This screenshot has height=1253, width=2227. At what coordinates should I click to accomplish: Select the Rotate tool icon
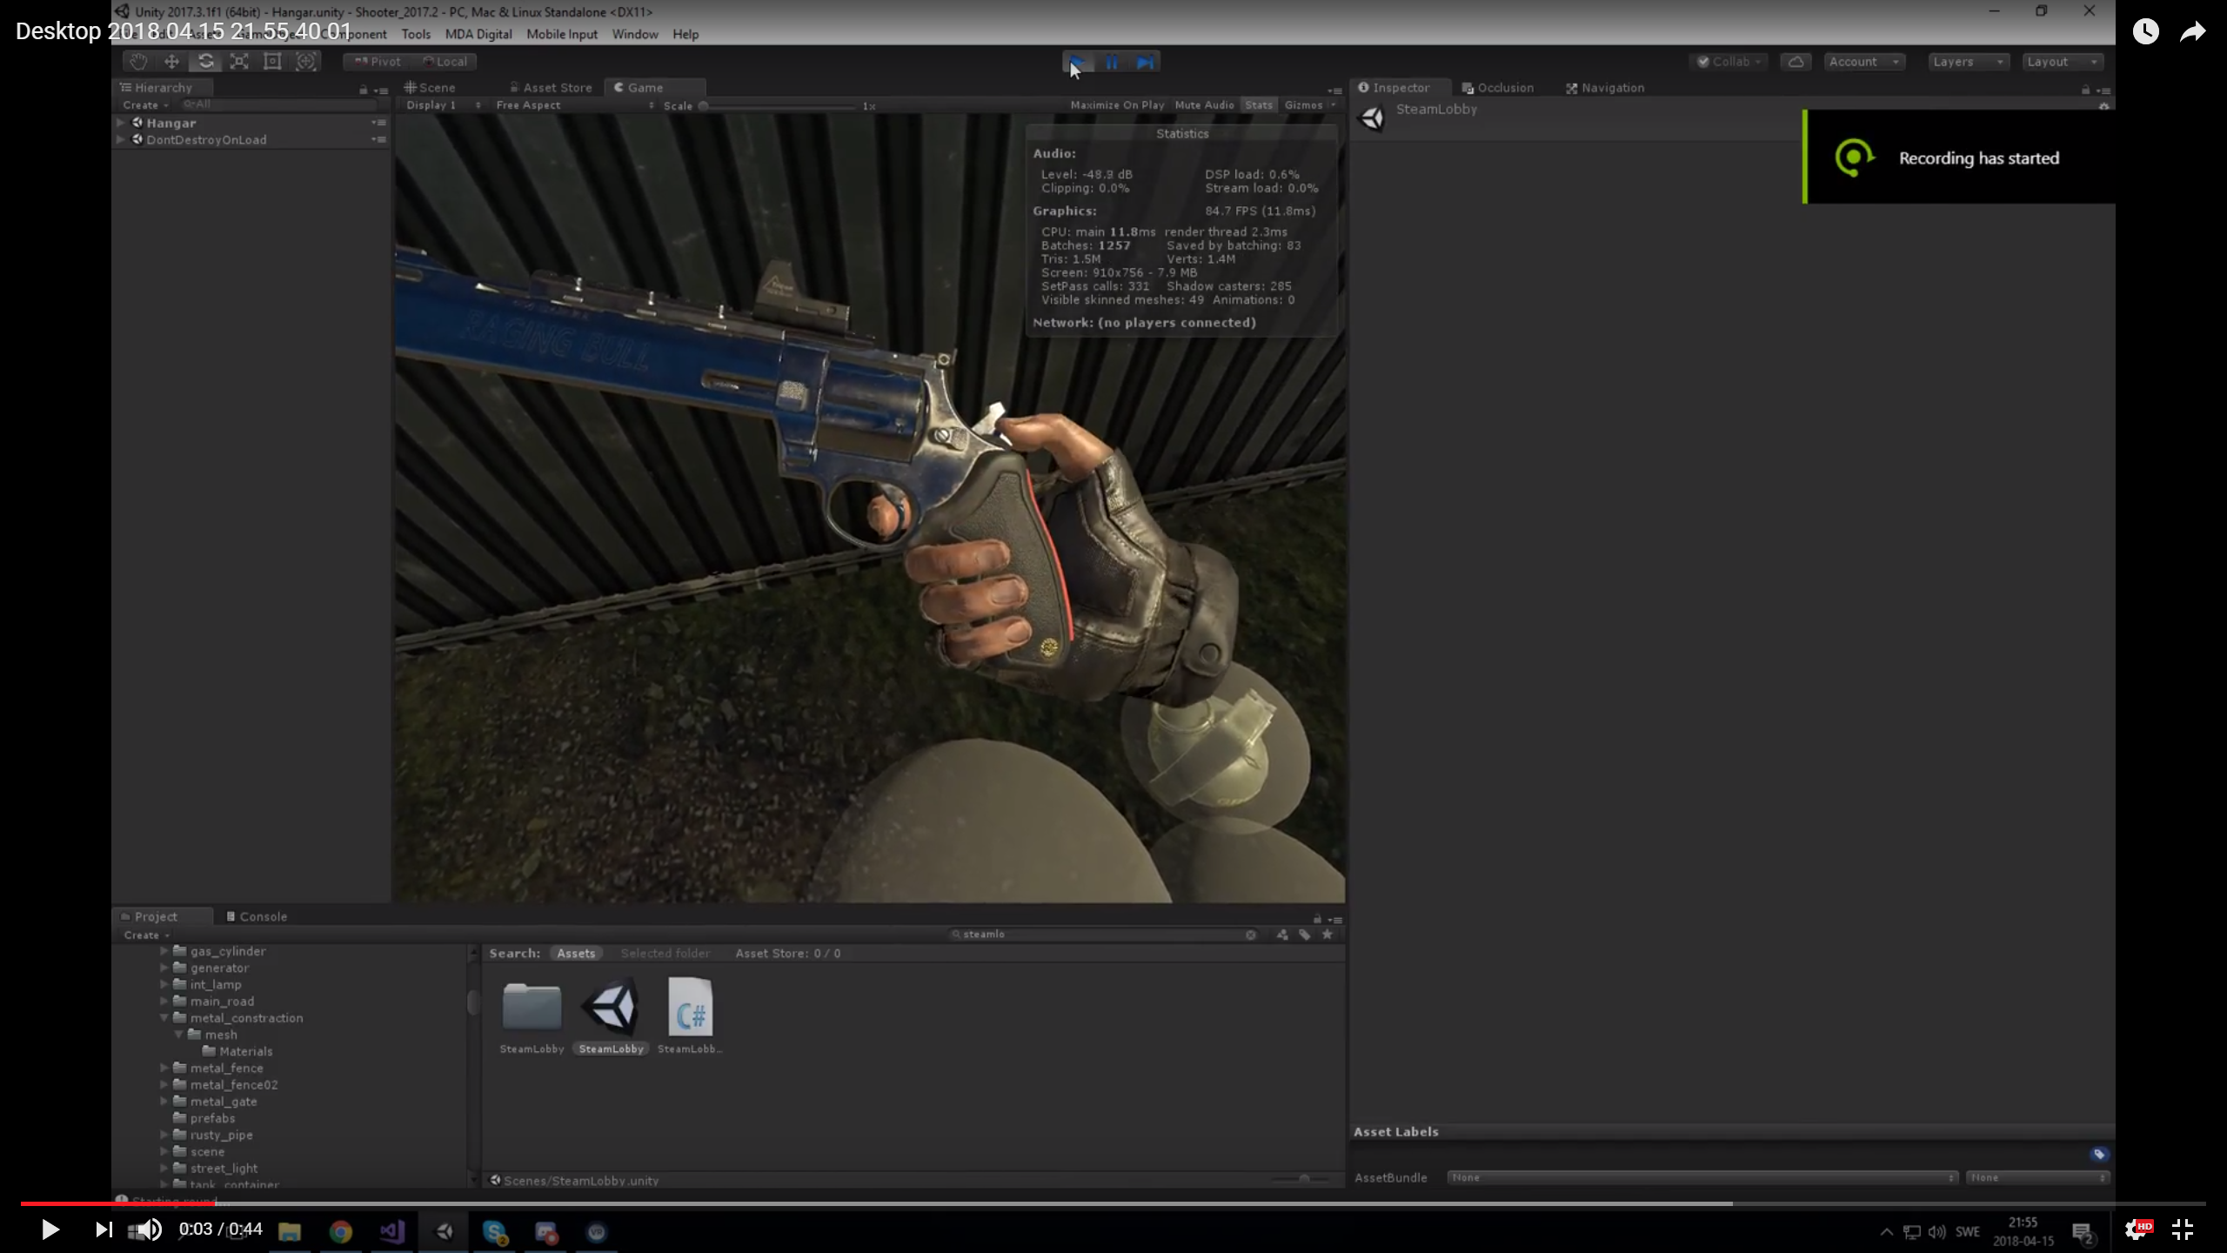tap(205, 61)
